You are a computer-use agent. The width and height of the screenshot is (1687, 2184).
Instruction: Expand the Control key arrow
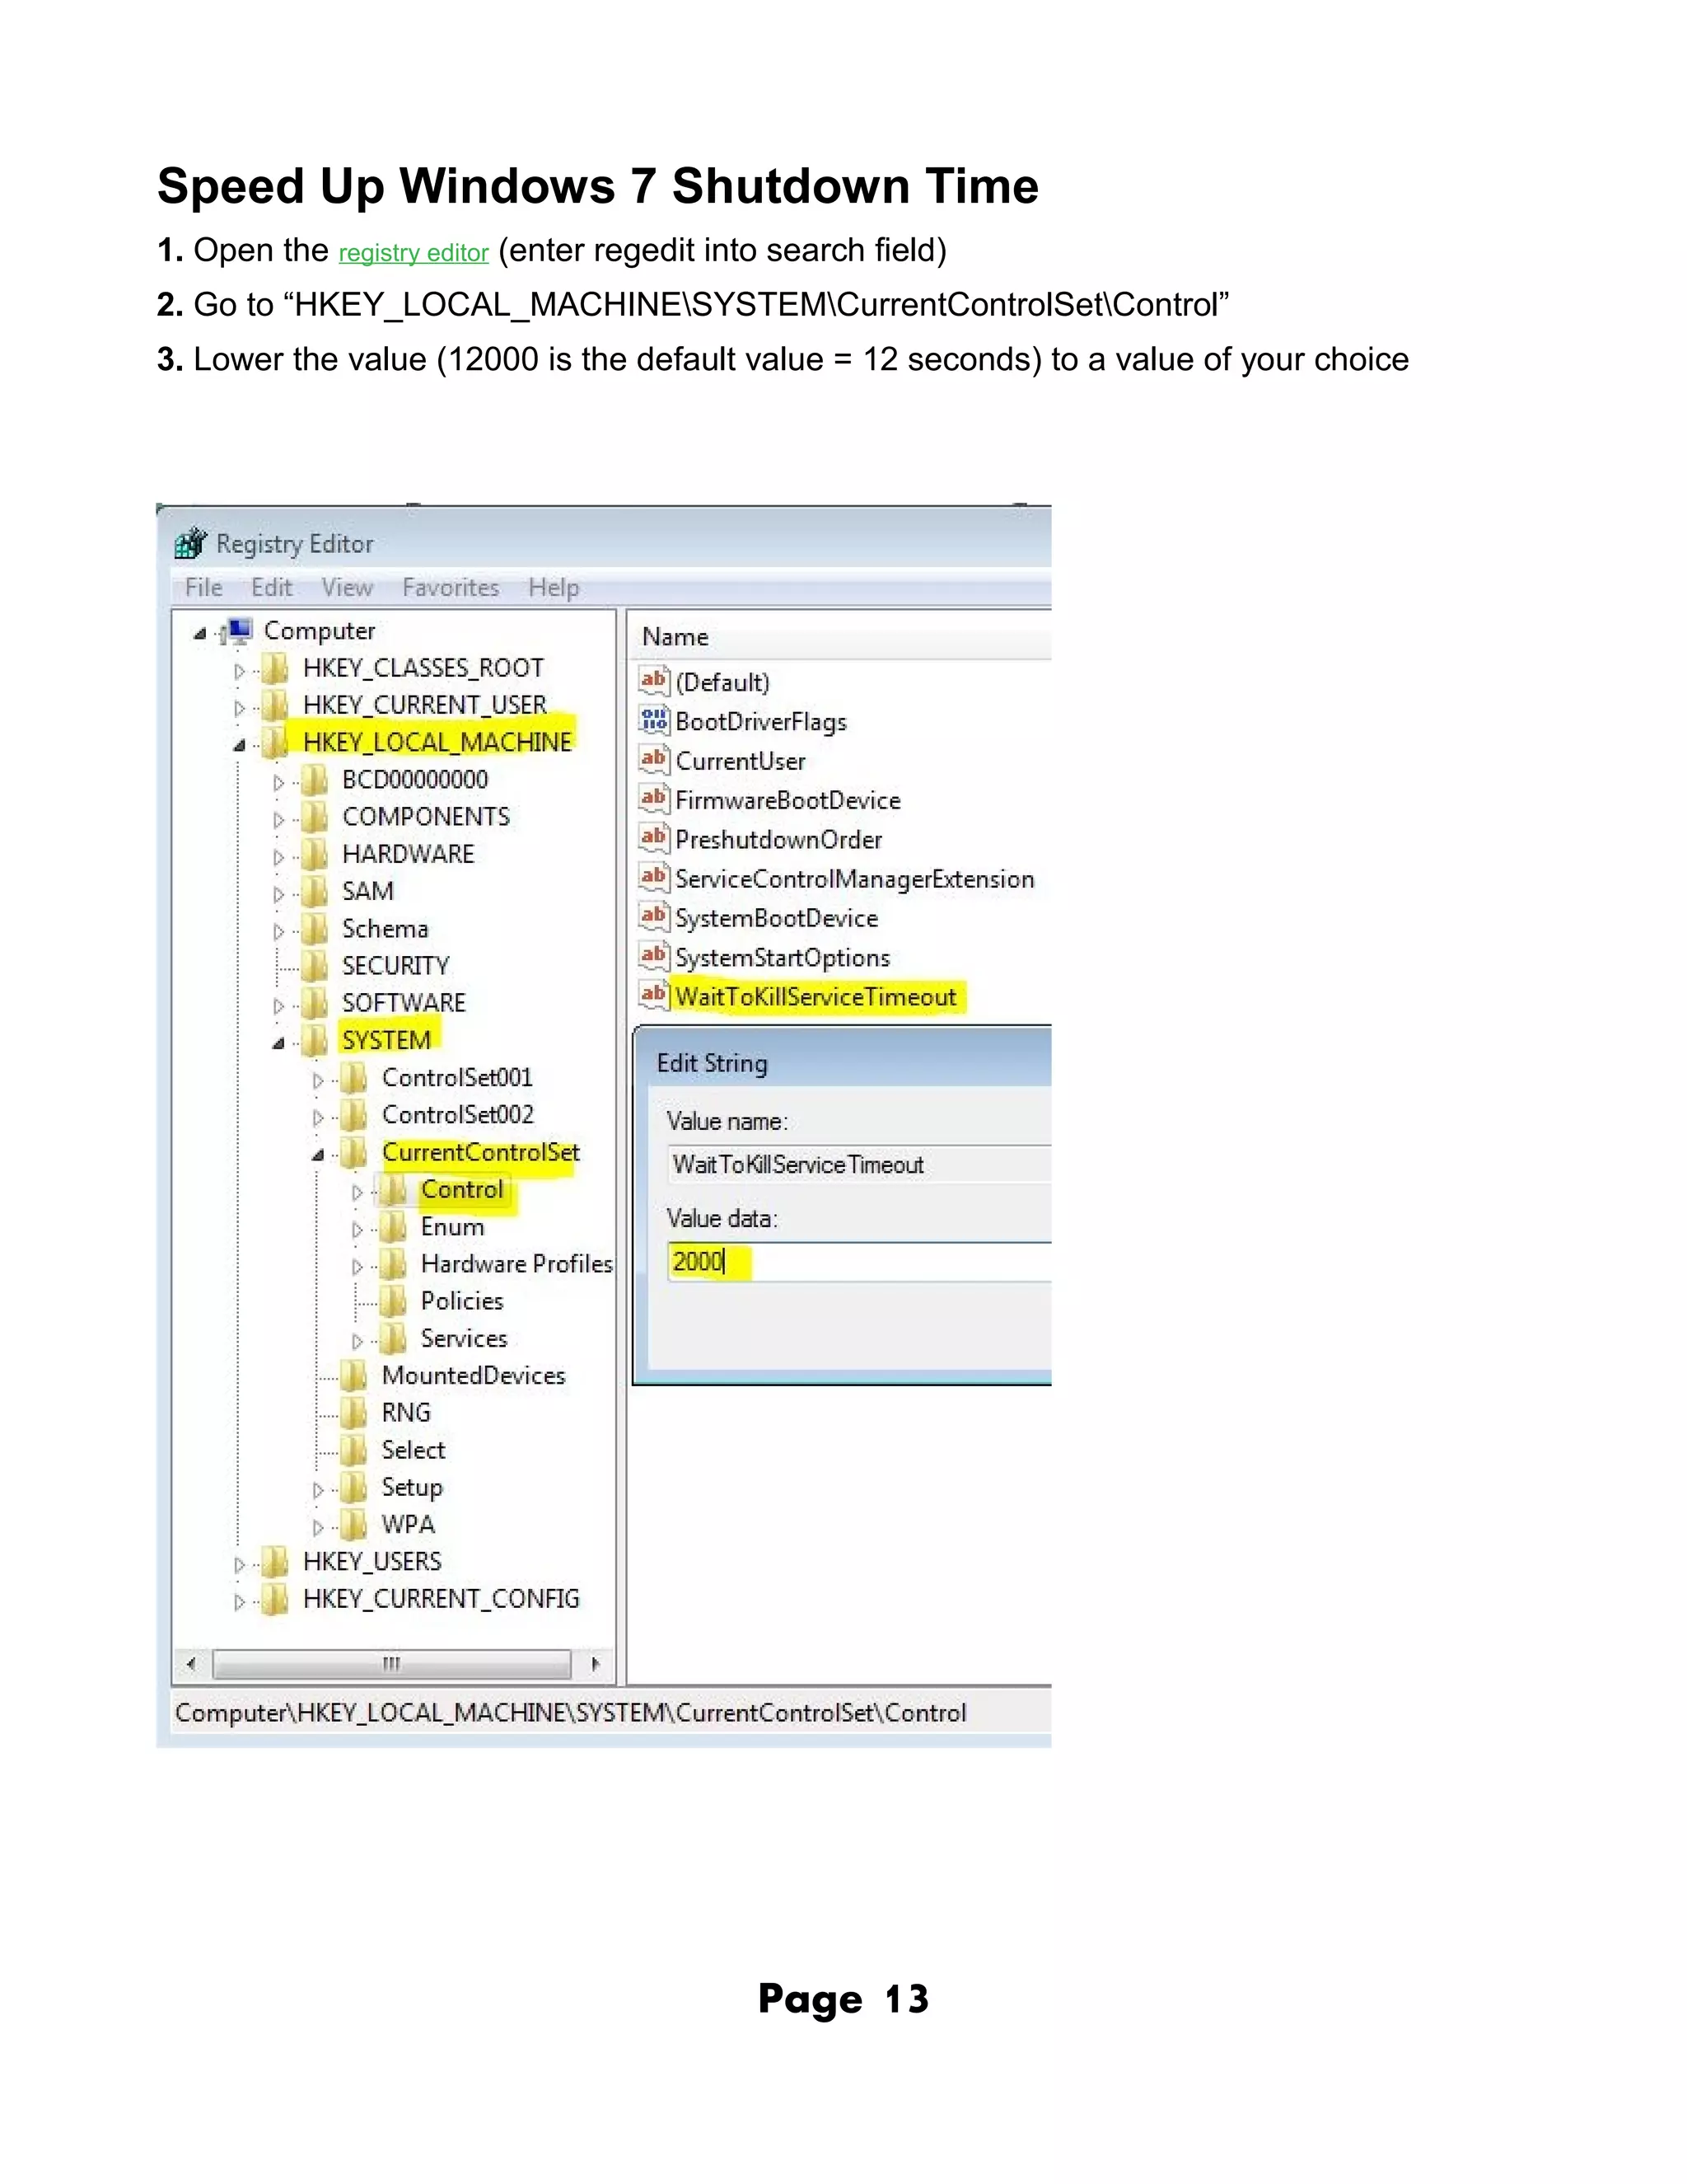357,1192
